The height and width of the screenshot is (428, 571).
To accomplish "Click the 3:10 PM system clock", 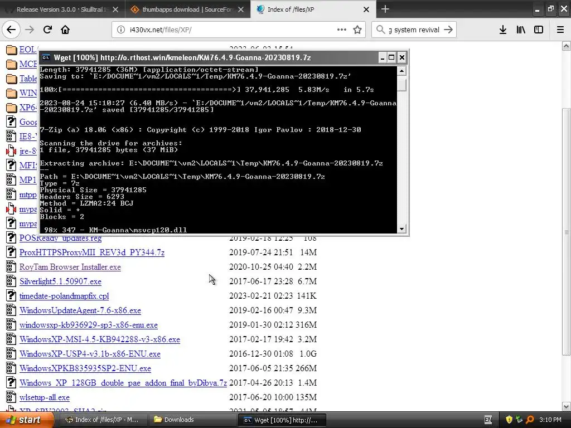I will click(550, 420).
